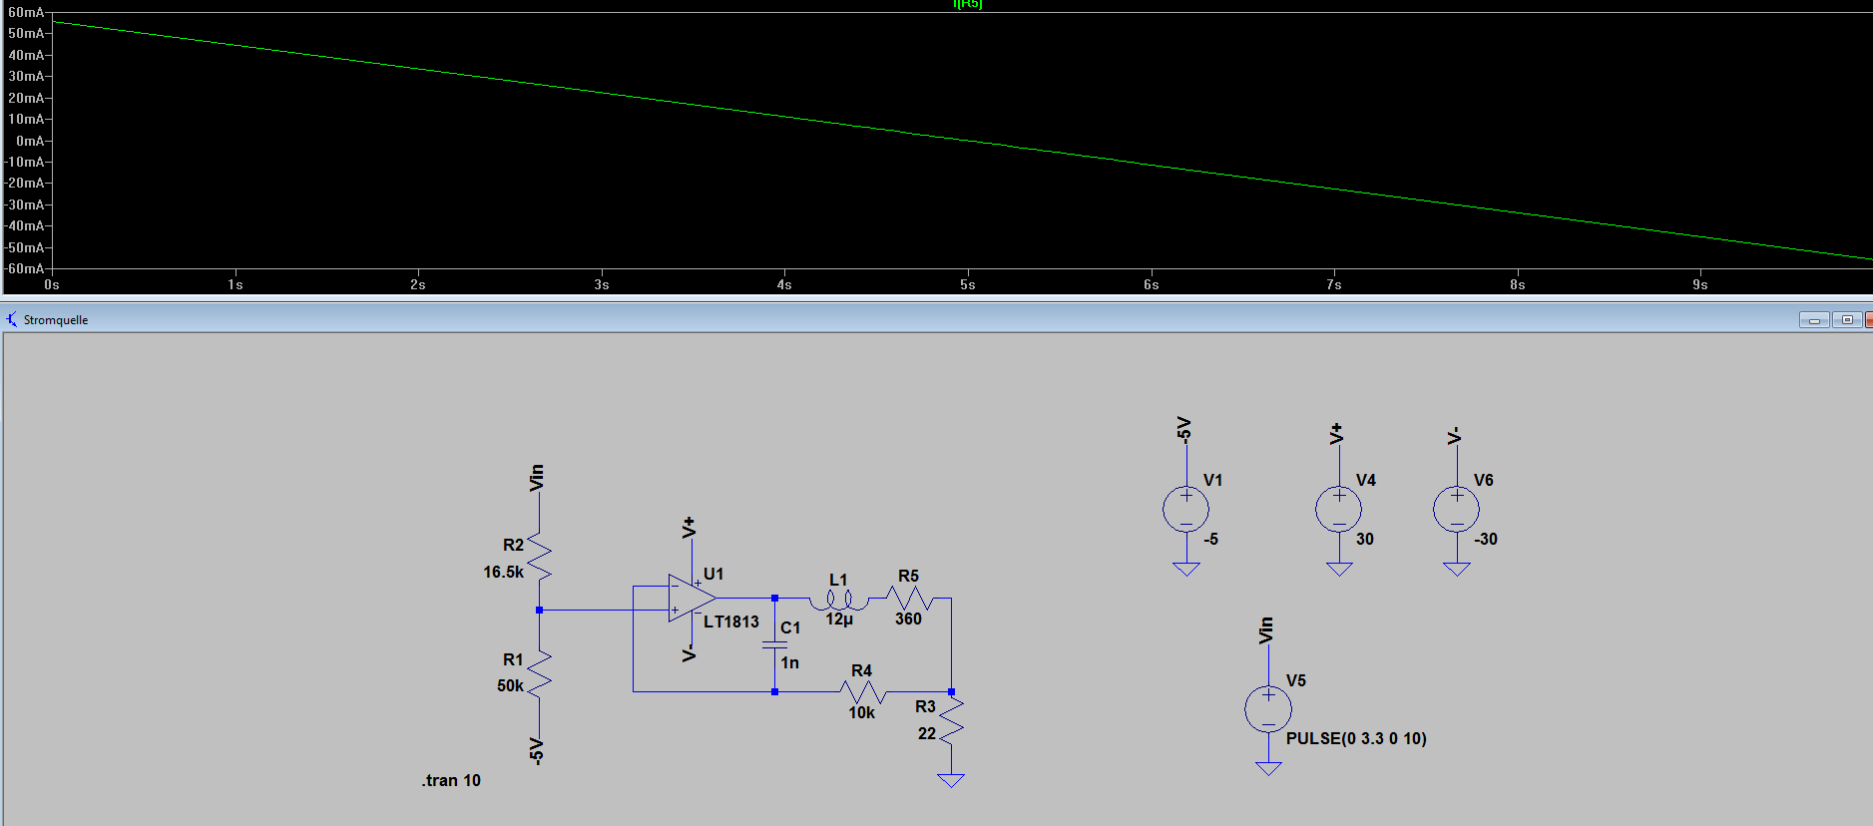Click the 60mA y-axis label
The height and width of the screenshot is (826, 1873).
(x=26, y=12)
